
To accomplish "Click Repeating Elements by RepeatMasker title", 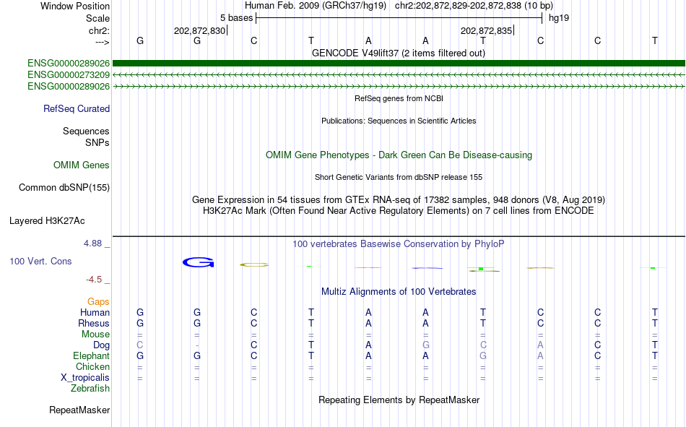I will click(399, 400).
